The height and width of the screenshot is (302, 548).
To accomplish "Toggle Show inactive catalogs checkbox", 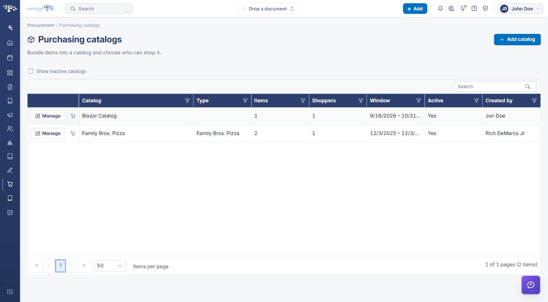I will (x=31, y=71).
